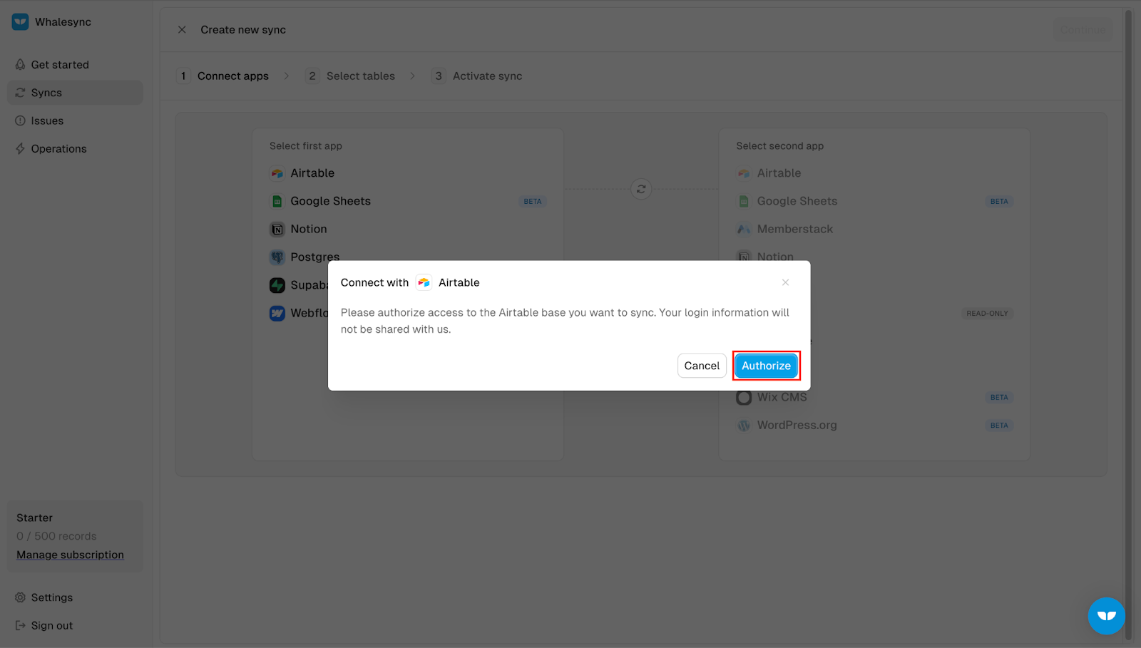The width and height of the screenshot is (1141, 648).
Task: Click the Webflow icon in first app list
Action: point(277,313)
